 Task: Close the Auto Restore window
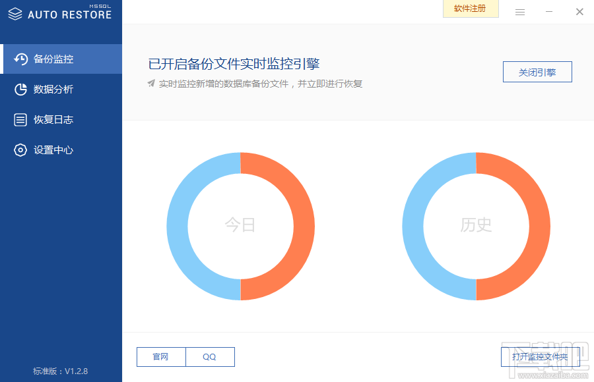coord(579,12)
